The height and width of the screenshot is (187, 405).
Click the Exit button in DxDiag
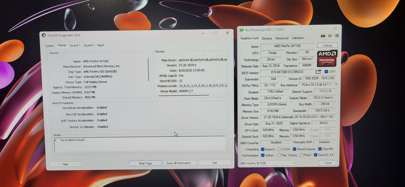(x=215, y=163)
